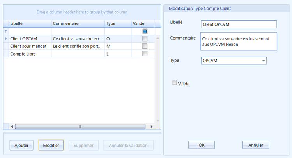Screen dimensions: 292x158
Task: Click the vertical scrollbar up arrow
Action: pyautogui.click(x=158, y=38)
